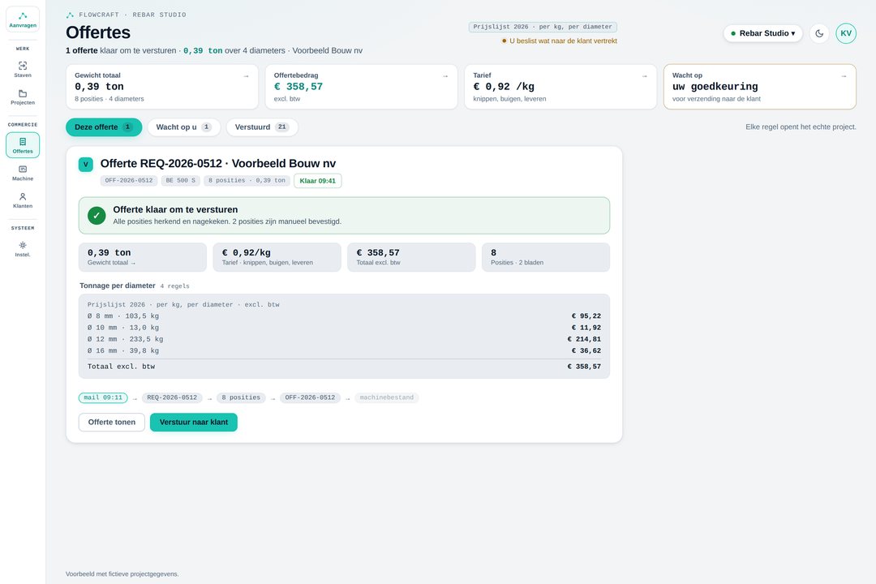Click the Offerte tonen button
876x584 pixels.
click(x=112, y=423)
